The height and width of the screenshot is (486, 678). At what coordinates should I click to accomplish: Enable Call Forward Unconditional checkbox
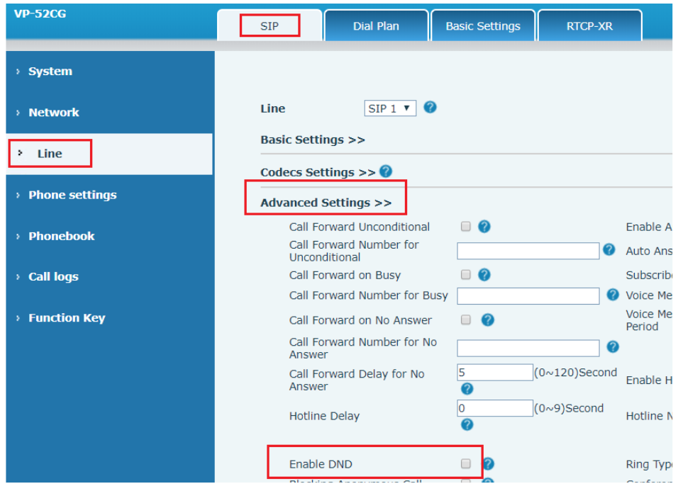tap(466, 227)
